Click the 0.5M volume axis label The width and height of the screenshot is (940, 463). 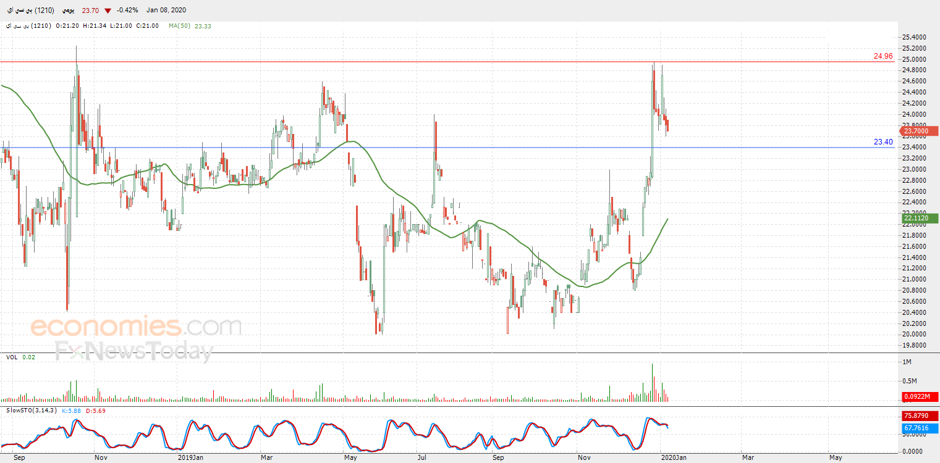pyautogui.click(x=910, y=381)
